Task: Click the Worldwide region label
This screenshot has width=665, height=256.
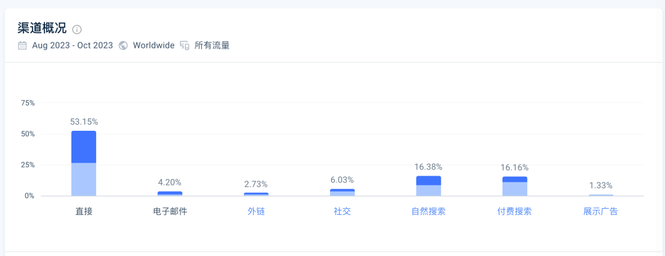Action: [x=153, y=45]
